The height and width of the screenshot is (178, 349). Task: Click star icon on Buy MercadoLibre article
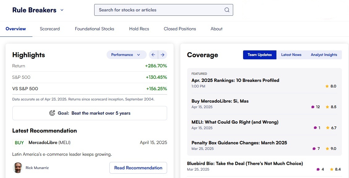point(327,107)
